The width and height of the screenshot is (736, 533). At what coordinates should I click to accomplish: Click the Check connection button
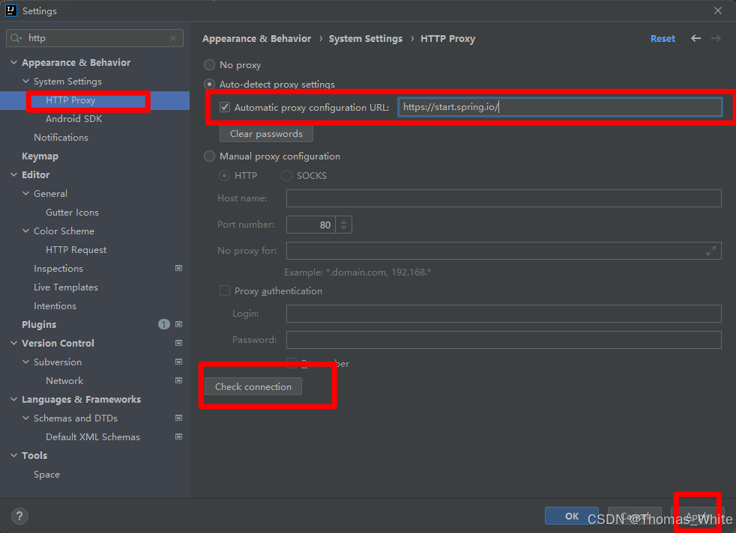tap(253, 386)
